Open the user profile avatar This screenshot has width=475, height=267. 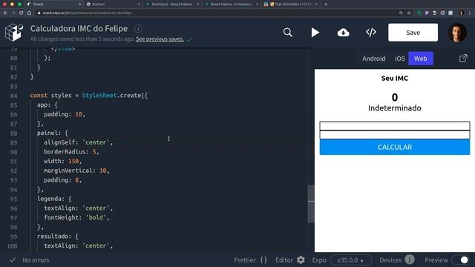[x=457, y=33]
